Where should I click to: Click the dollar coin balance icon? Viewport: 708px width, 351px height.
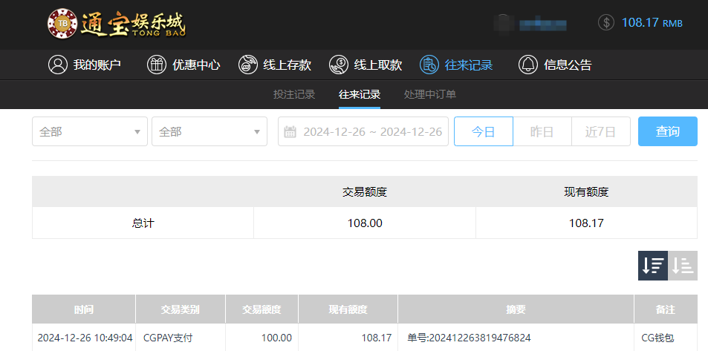point(606,22)
